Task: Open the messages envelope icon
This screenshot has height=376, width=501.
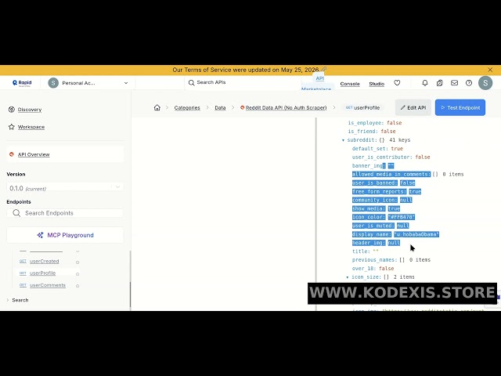Action: (x=454, y=83)
